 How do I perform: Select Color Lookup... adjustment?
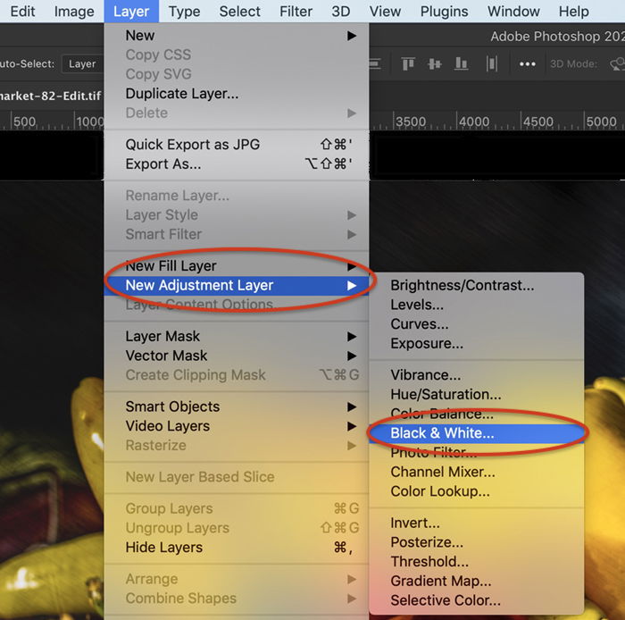click(476, 491)
